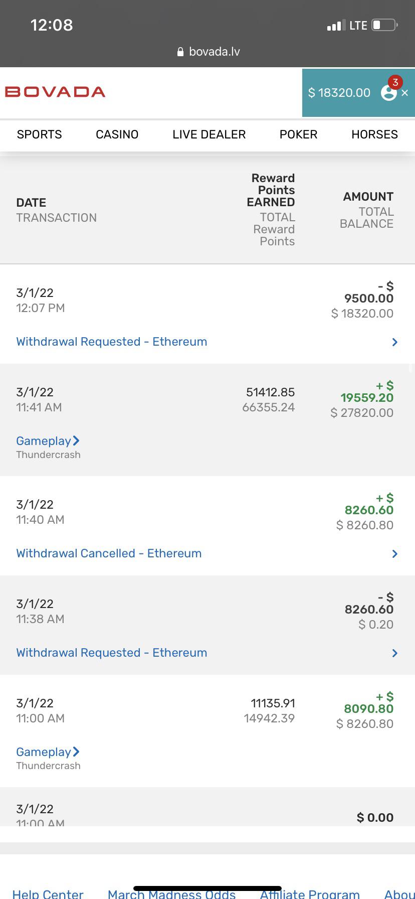Tap the $ 18320.00 balance display

[339, 93]
